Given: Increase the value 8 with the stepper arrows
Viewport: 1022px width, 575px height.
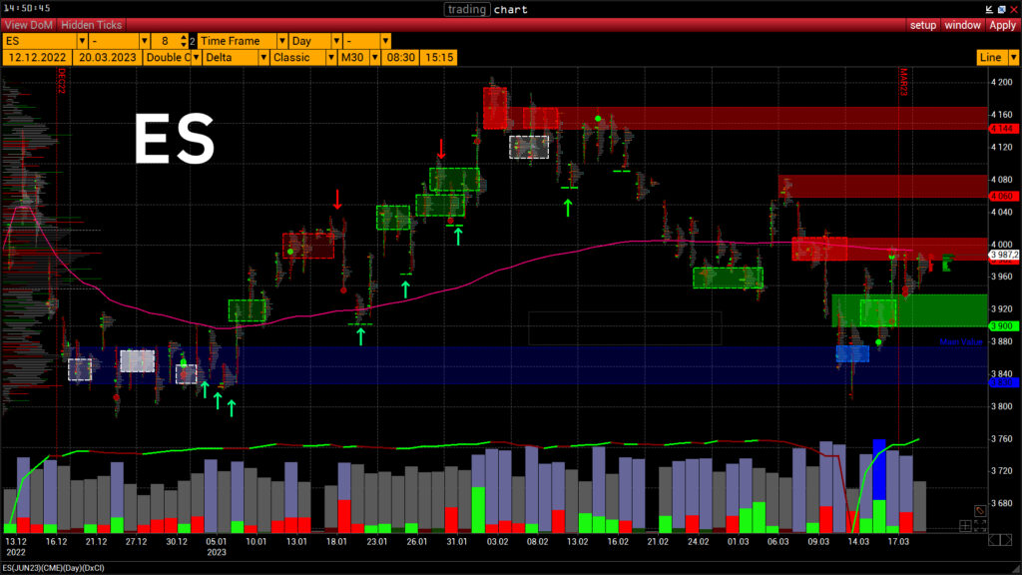Looking at the screenshot, I should [184, 38].
